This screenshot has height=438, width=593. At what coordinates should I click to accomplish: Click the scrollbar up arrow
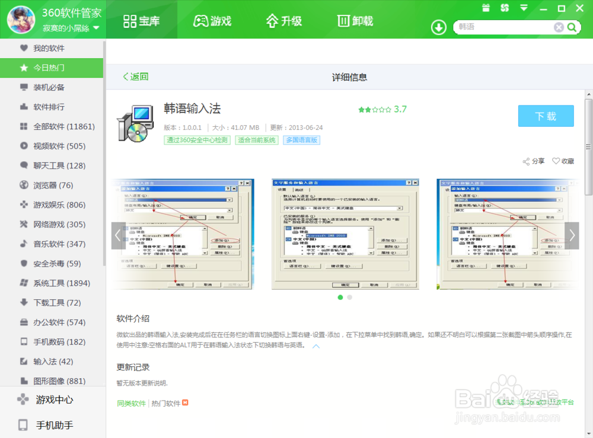[588, 94]
